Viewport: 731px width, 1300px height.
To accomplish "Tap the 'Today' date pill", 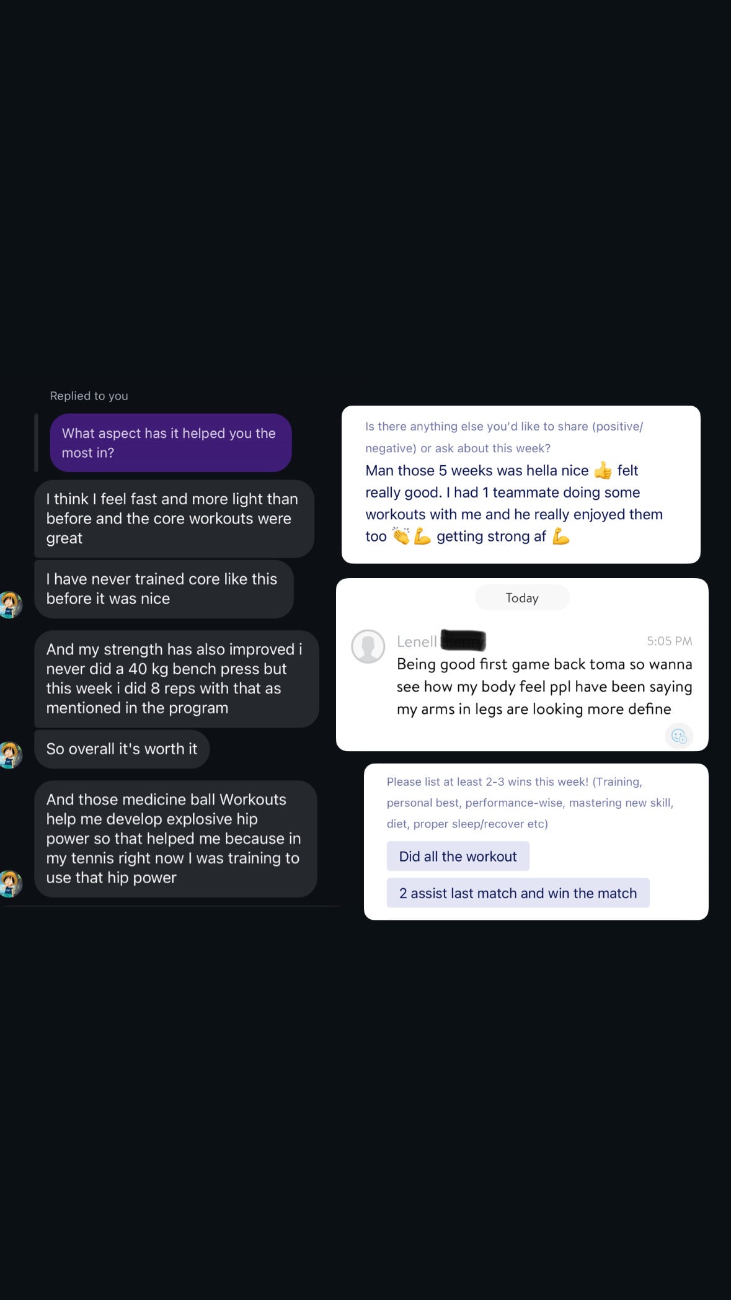I will click(522, 598).
